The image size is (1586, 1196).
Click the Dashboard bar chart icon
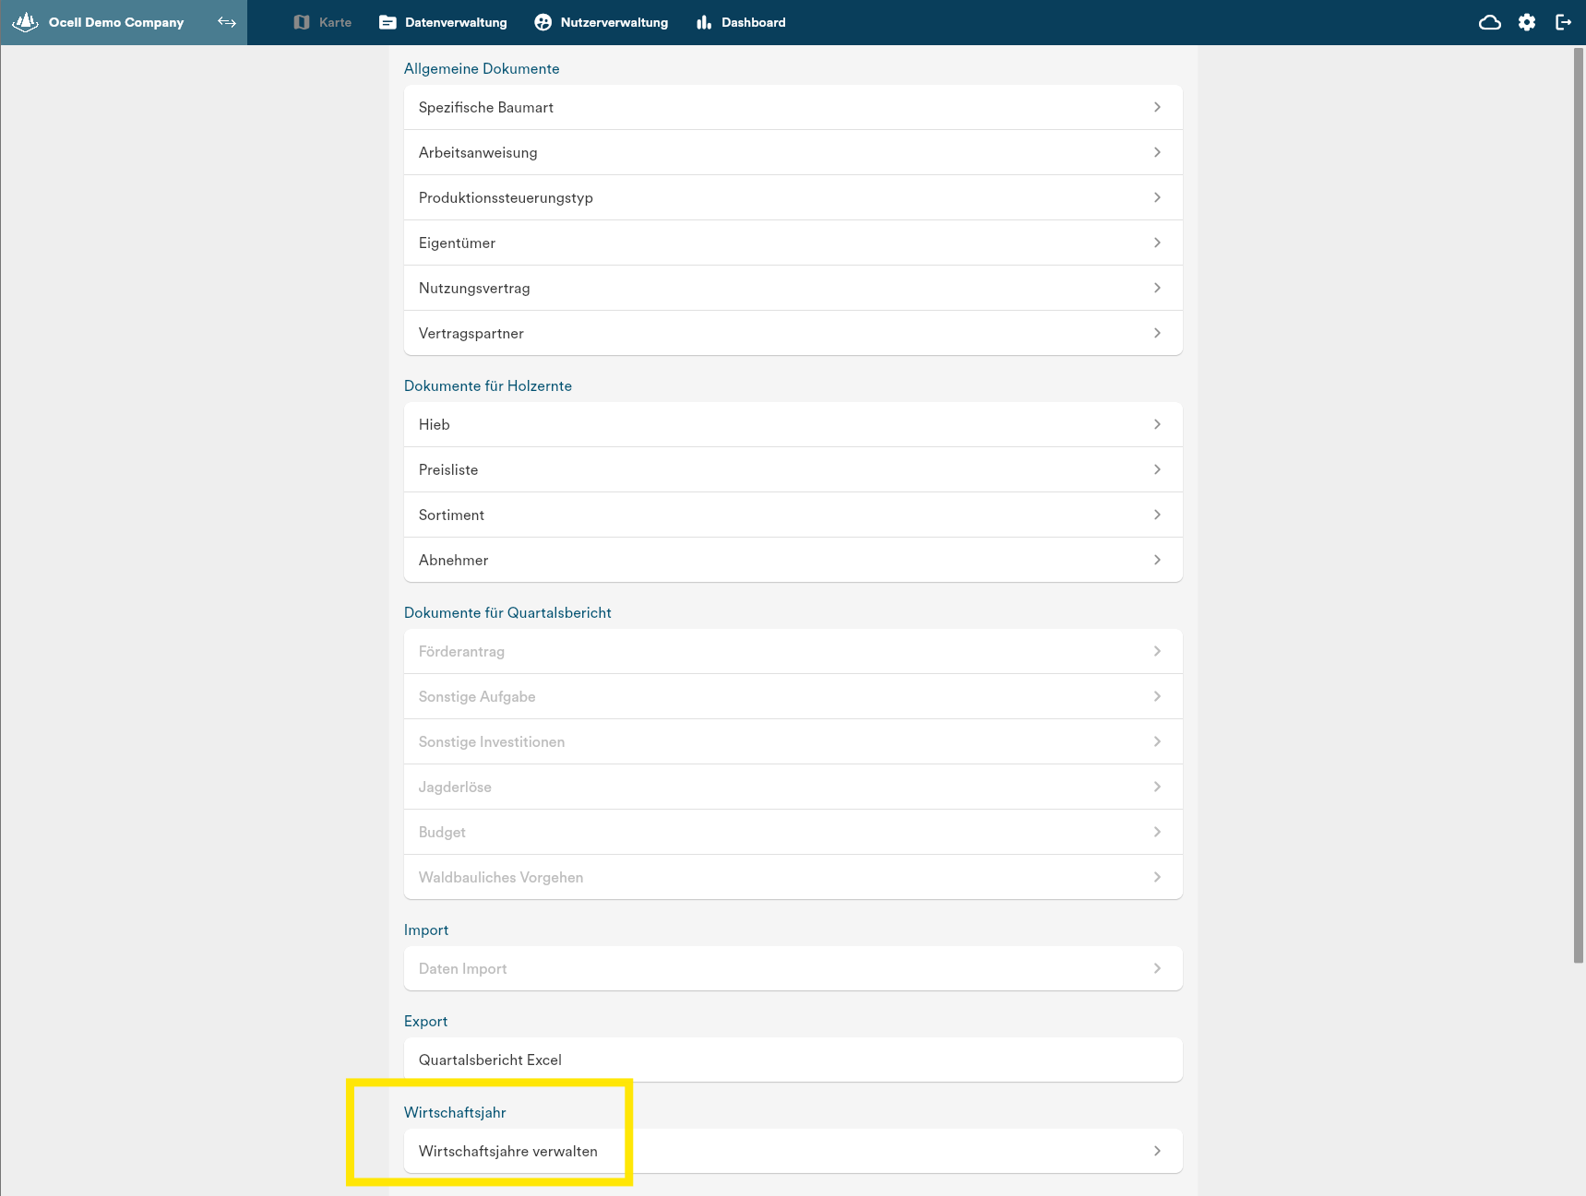(x=704, y=22)
